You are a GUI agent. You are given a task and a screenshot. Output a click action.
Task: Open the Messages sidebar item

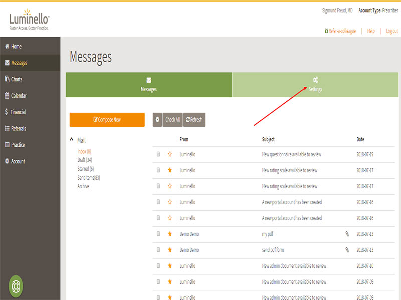(30, 63)
